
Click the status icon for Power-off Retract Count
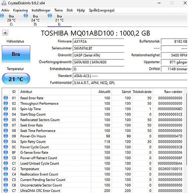tap(6, 158)
